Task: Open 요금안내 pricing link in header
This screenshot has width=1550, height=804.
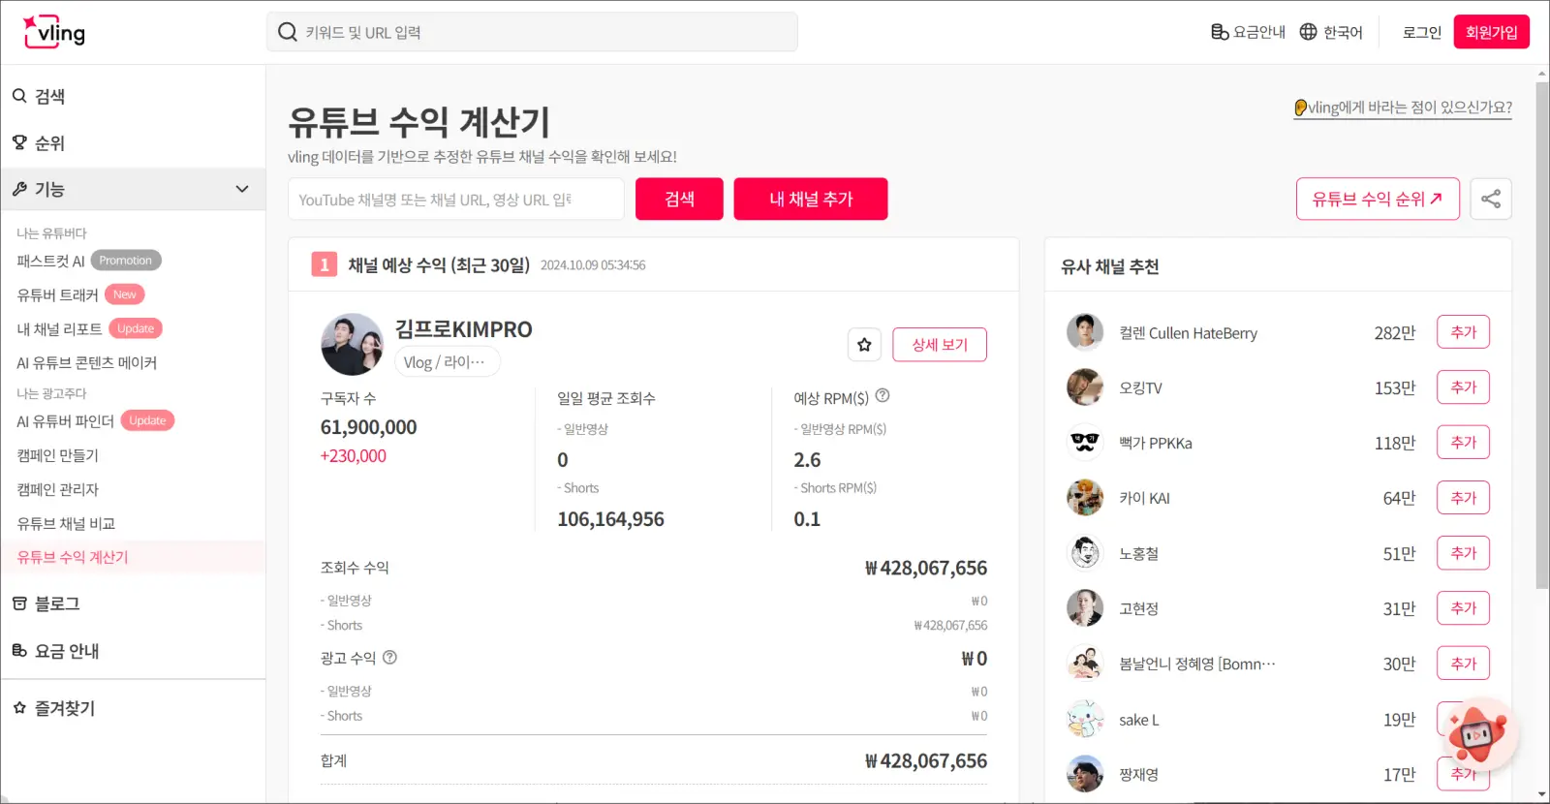Action: (1248, 32)
